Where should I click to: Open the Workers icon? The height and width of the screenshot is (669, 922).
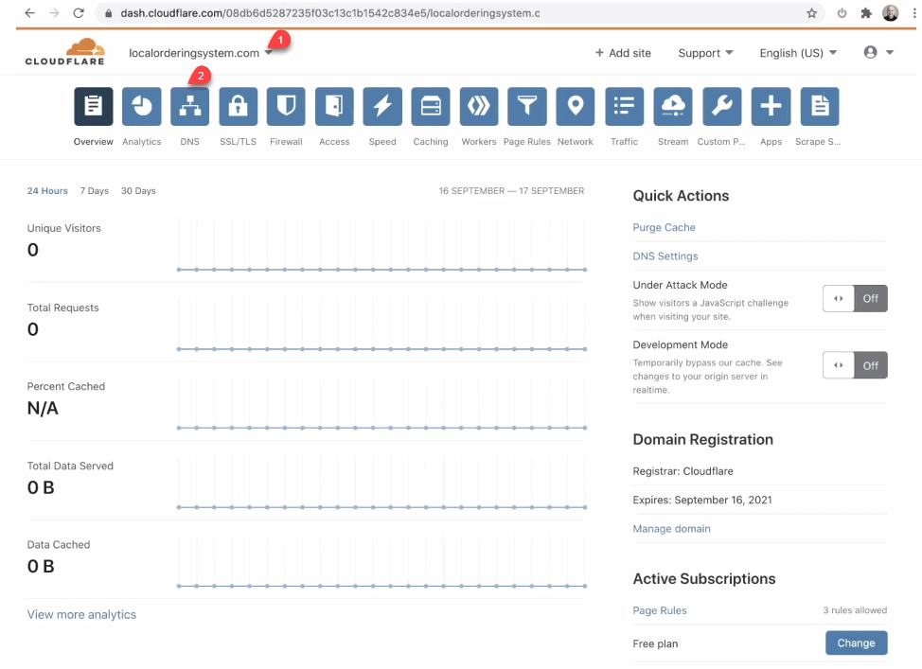pos(479,106)
